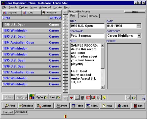Click the printer icon in record toolbar
Viewport: 147px width, 119px height.
click(77, 98)
